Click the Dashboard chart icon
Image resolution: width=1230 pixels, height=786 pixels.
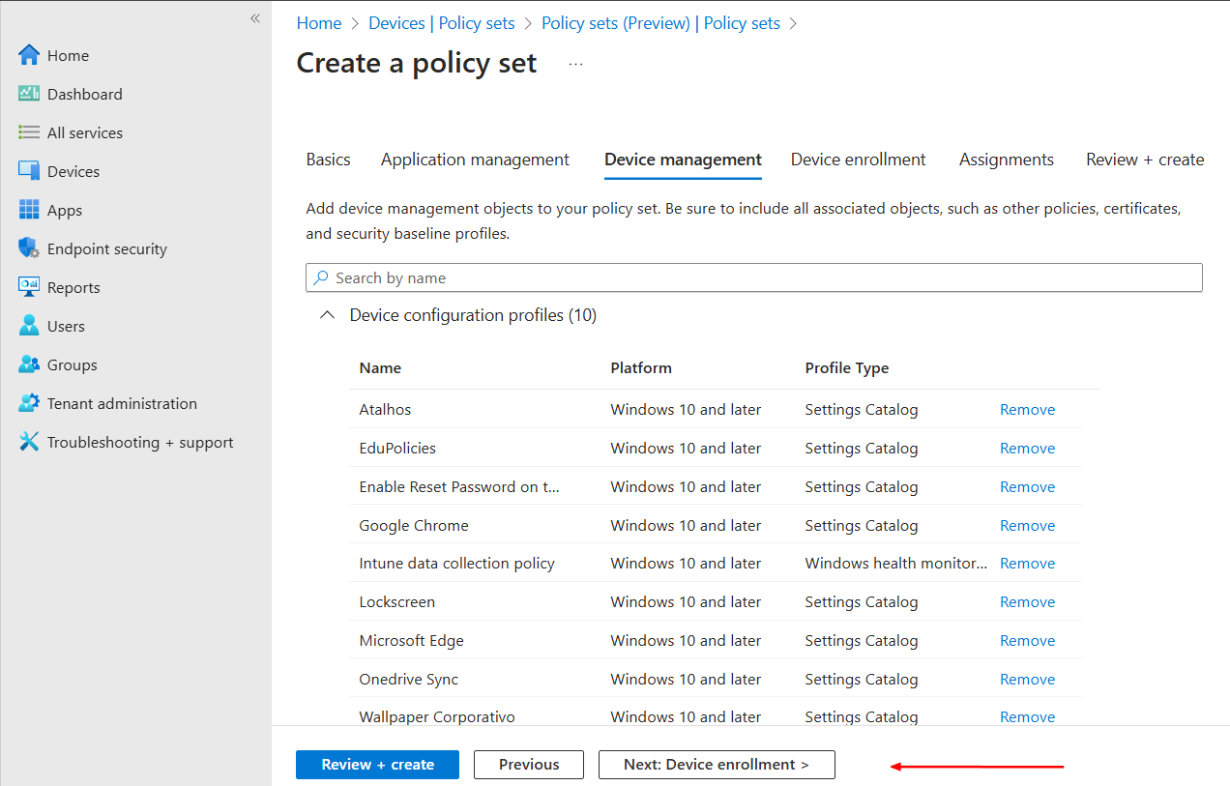click(x=29, y=94)
